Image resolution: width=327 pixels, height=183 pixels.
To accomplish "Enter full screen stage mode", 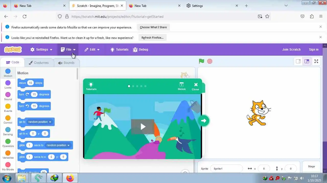I will click(x=316, y=61).
